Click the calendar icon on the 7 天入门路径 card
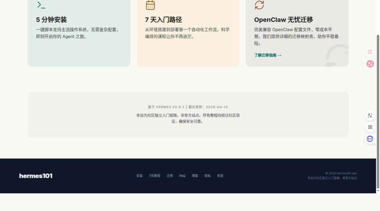 point(150,5)
